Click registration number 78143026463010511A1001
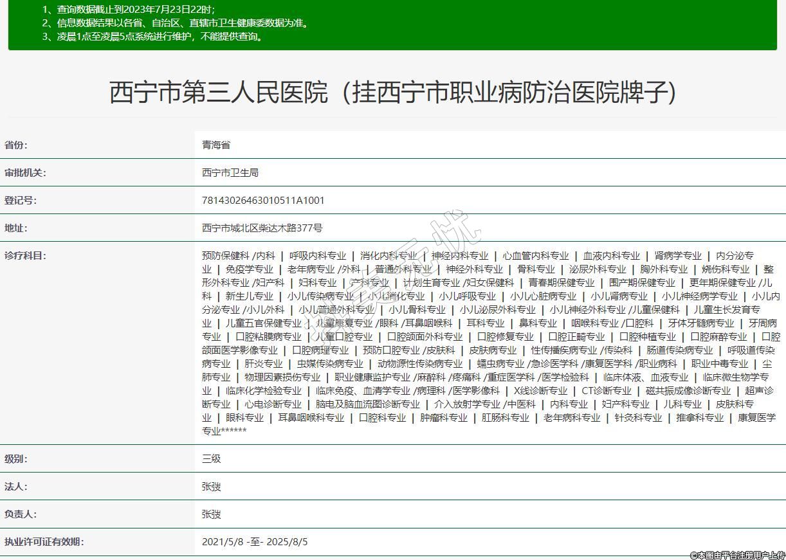Image resolution: width=786 pixels, height=560 pixels. pos(263,201)
